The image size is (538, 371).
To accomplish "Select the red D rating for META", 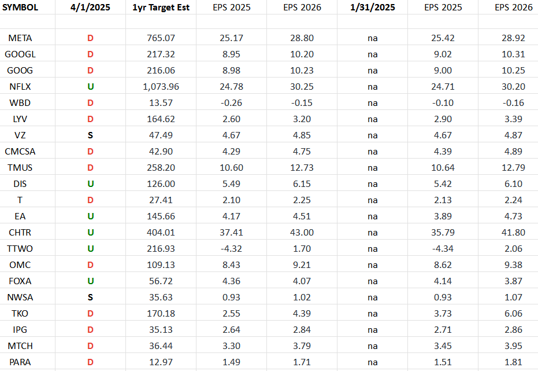I will [x=90, y=38].
